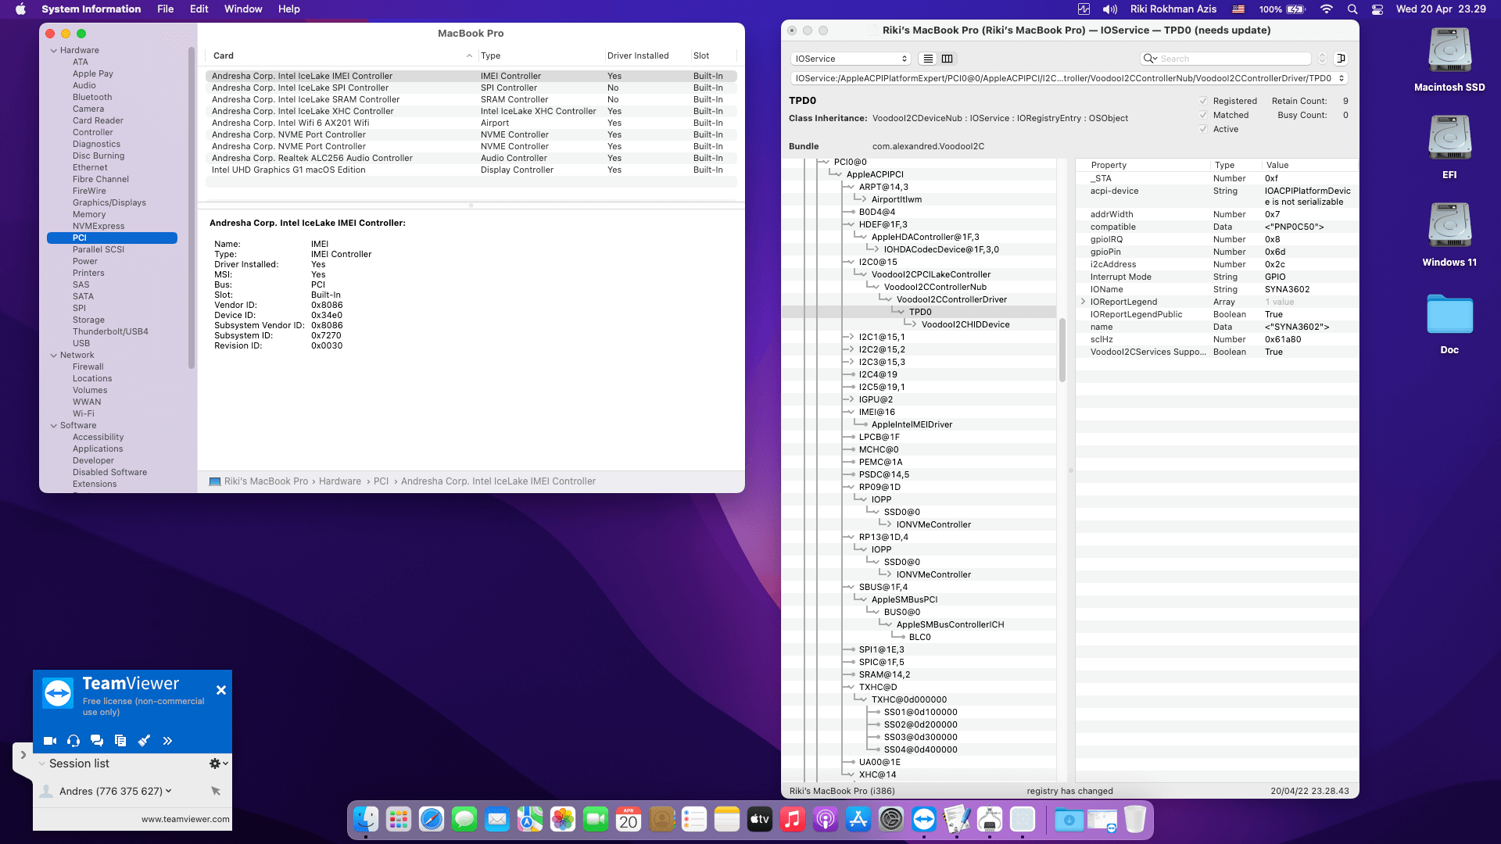Open the Doc folder on desktop
Image resolution: width=1501 pixels, height=844 pixels.
1449,315
